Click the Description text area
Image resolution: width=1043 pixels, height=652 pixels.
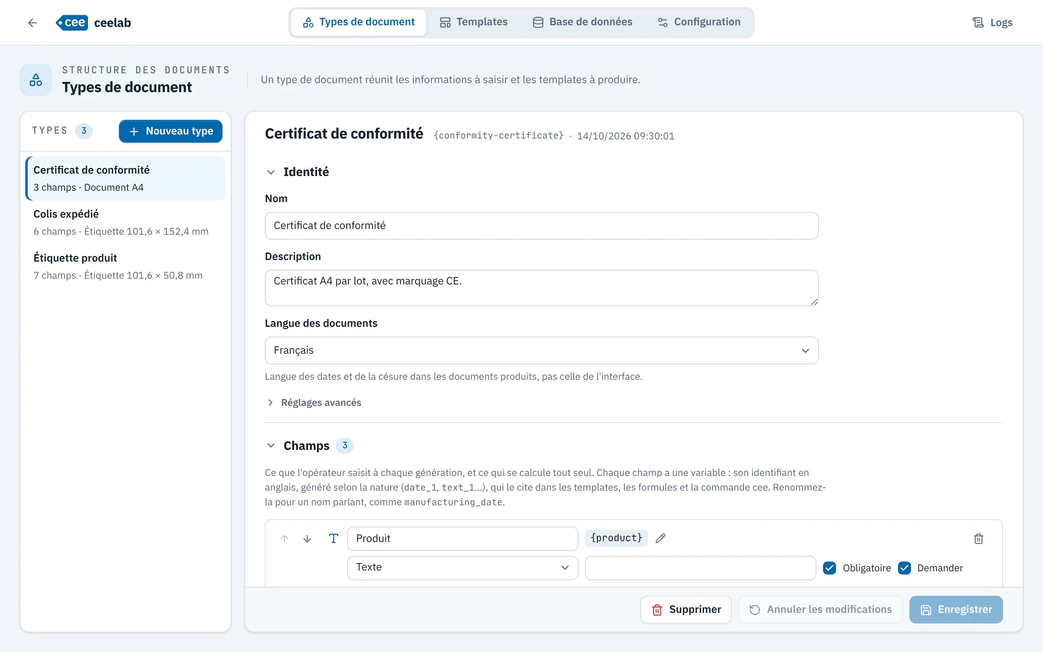click(x=541, y=288)
